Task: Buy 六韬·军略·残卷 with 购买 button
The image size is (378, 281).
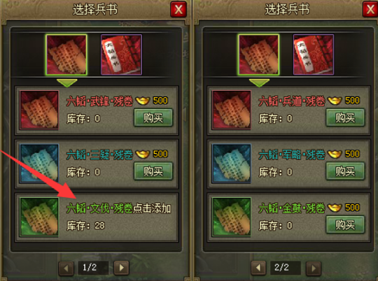Action: 346,171
